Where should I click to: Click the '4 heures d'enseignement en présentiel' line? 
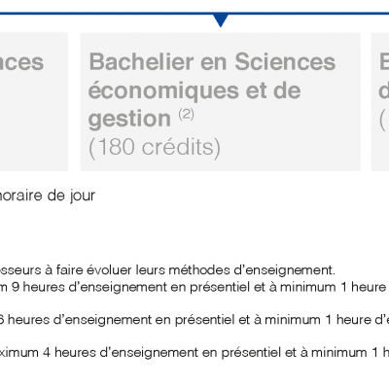(194, 353)
